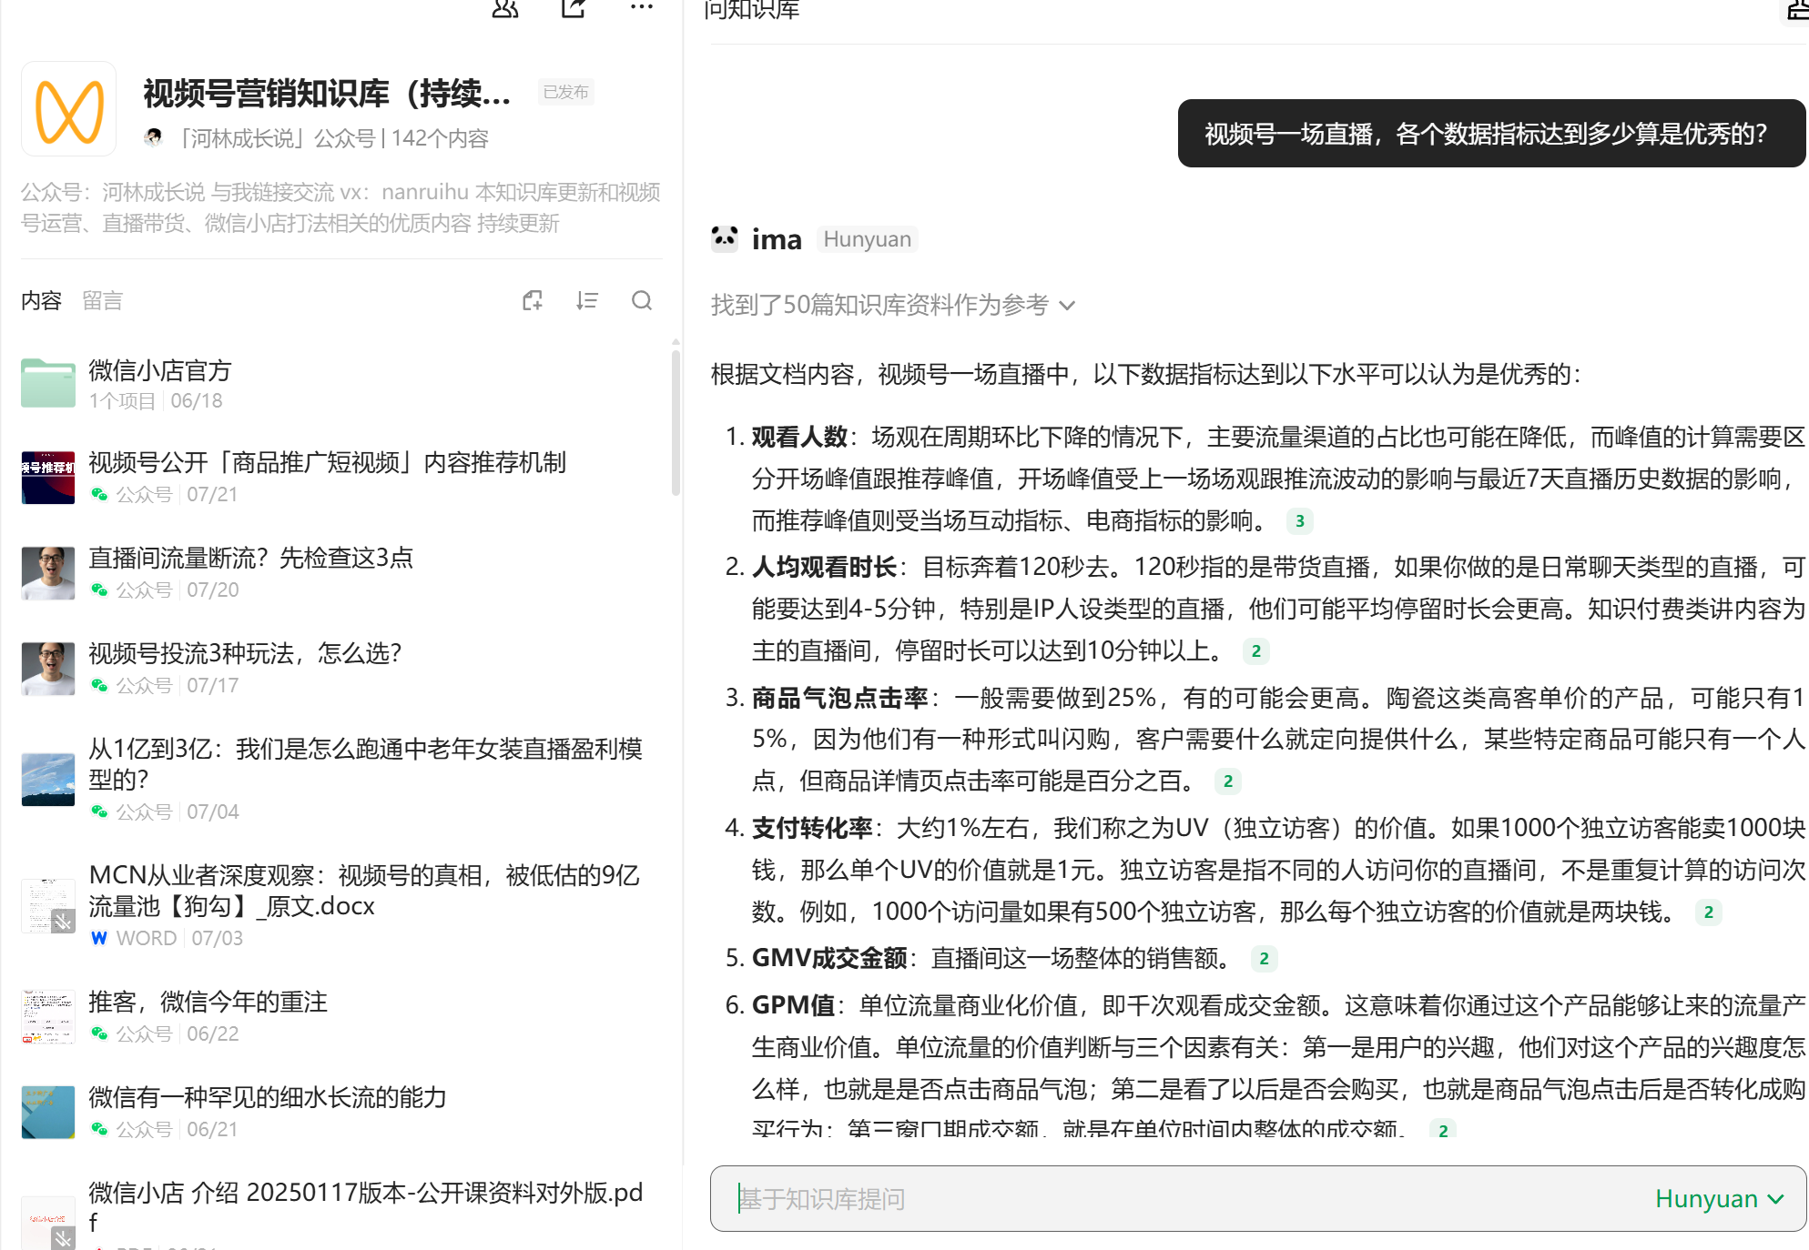
Task: Open citation 3 after 观看人数 paragraph
Action: pyautogui.click(x=1300, y=521)
